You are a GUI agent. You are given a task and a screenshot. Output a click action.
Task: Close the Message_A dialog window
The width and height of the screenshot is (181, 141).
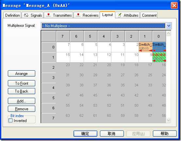(x=174, y=6)
